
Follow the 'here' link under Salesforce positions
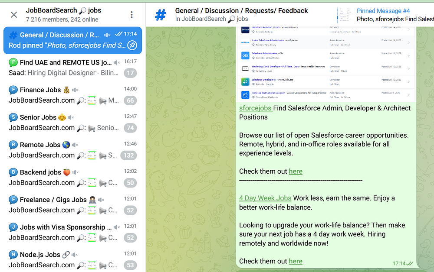click(296, 172)
